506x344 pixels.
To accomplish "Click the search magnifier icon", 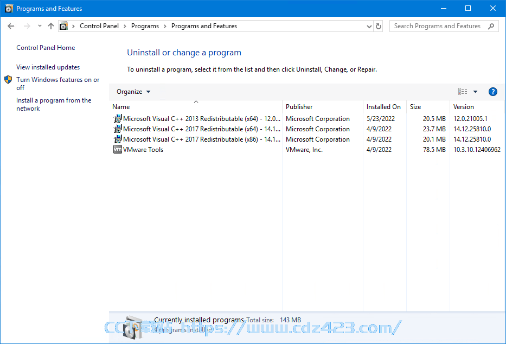I will [x=491, y=26].
